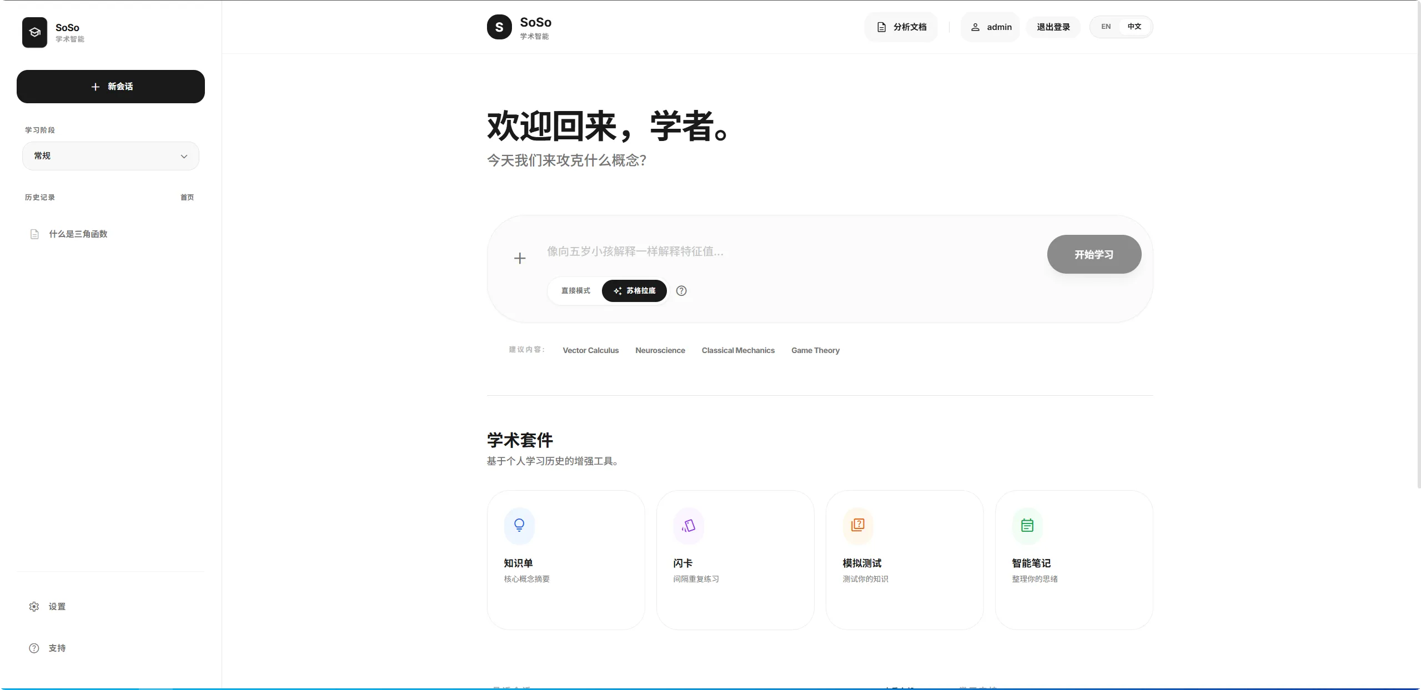The image size is (1421, 690).
Task: Start a 新会话 conversation
Action: coord(111,87)
